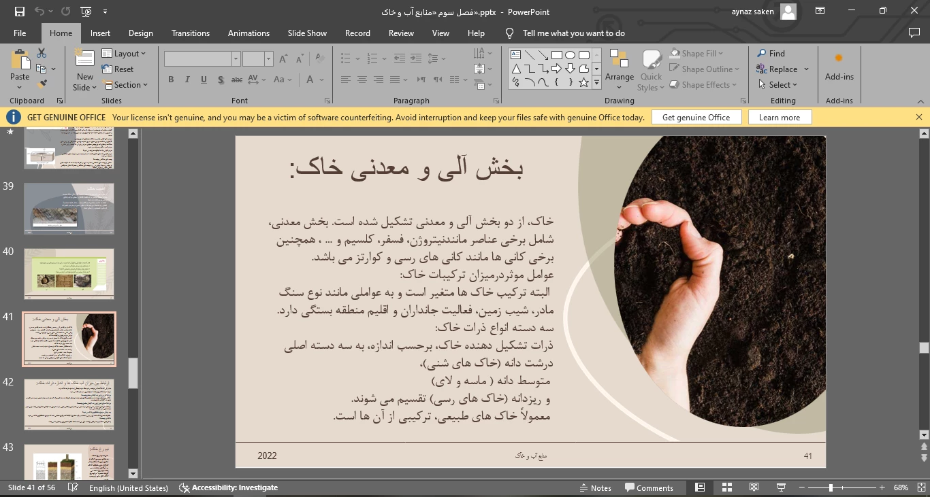Open Reading View from status bar
Image resolution: width=930 pixels, height=497 pixels.
[x=754, y=487]
